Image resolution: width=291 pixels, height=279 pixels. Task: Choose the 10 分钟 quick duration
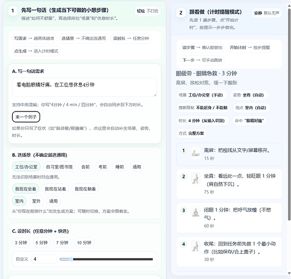tap(84, 243)
